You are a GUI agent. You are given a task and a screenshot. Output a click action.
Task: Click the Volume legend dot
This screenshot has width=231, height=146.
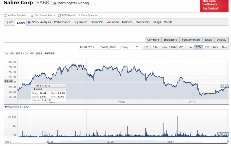point(6,107)
